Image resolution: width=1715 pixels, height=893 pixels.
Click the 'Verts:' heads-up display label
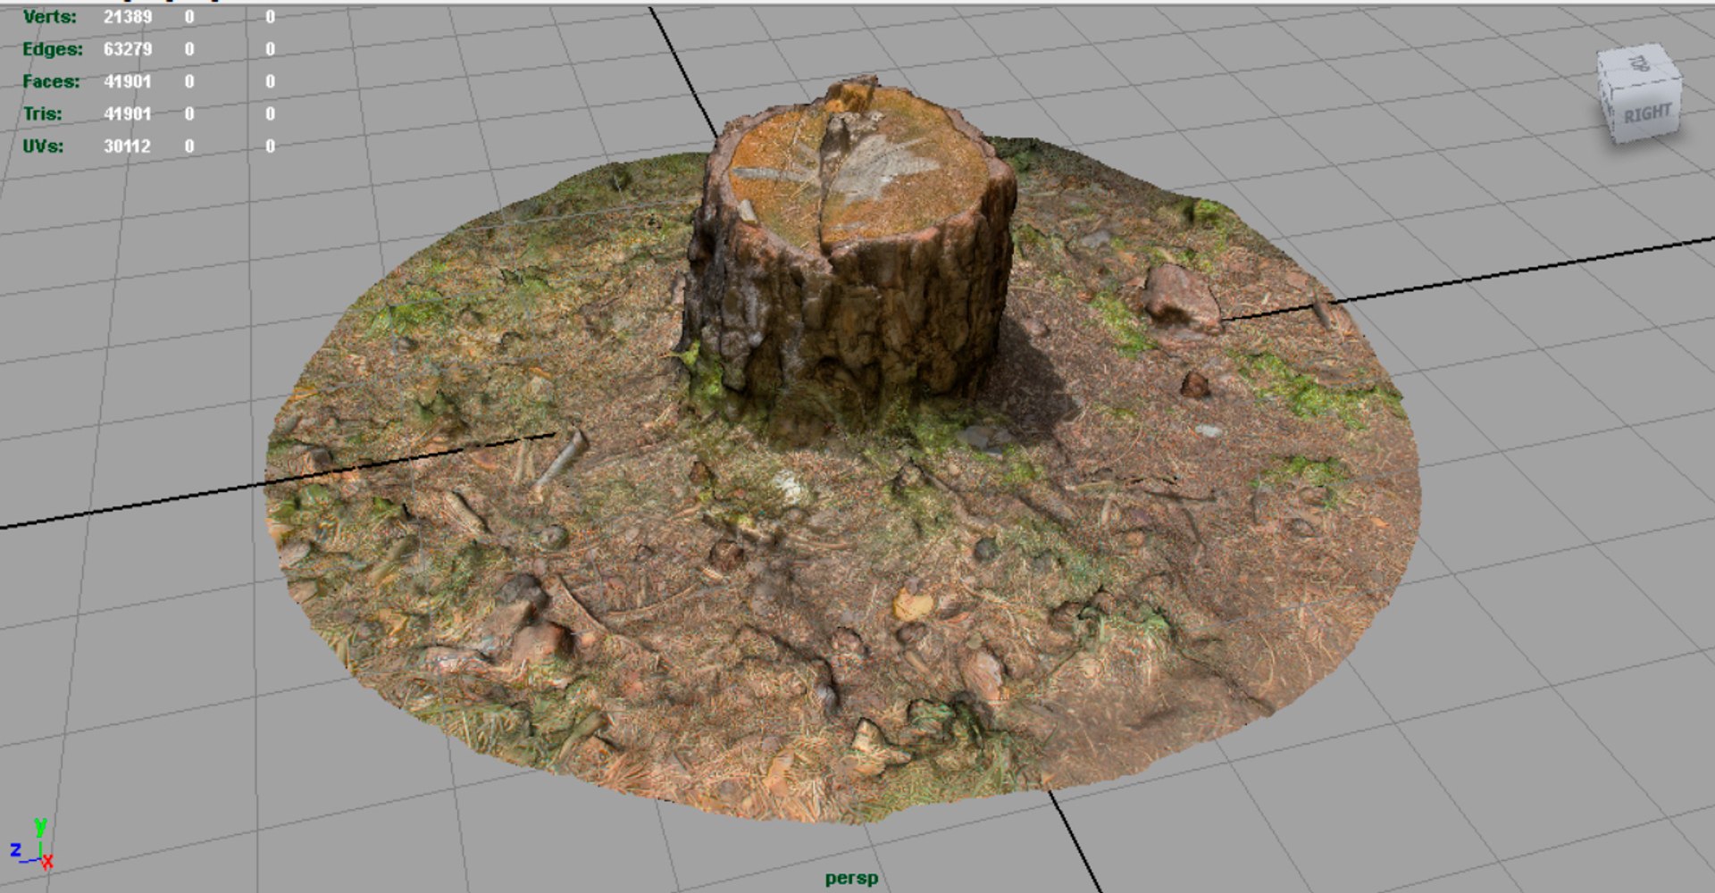50,17
